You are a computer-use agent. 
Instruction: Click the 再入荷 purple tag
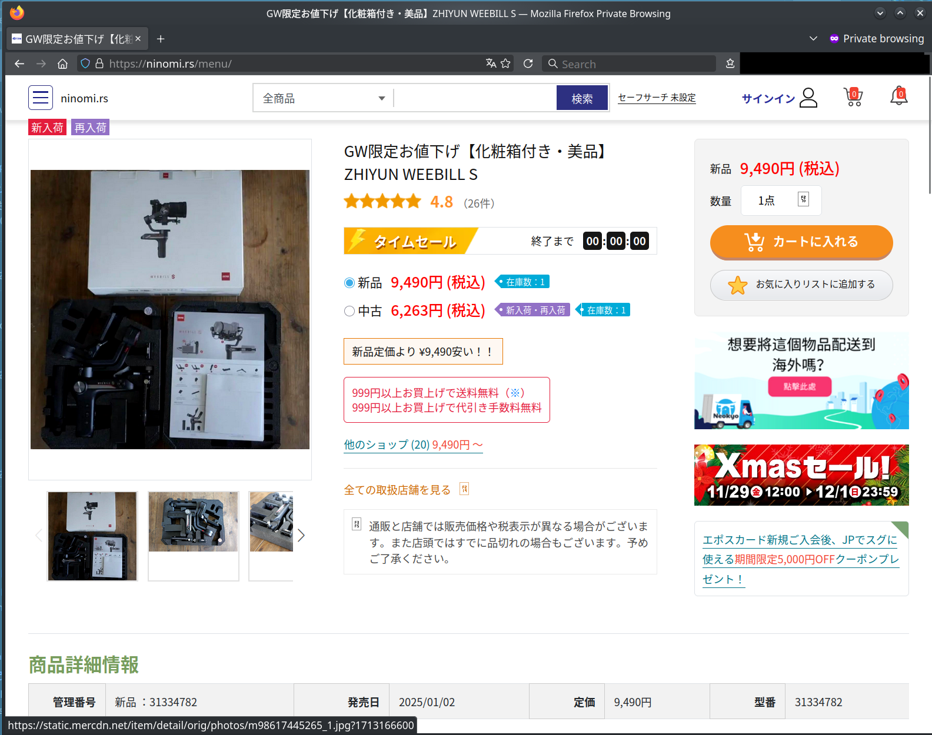[91, 127]
